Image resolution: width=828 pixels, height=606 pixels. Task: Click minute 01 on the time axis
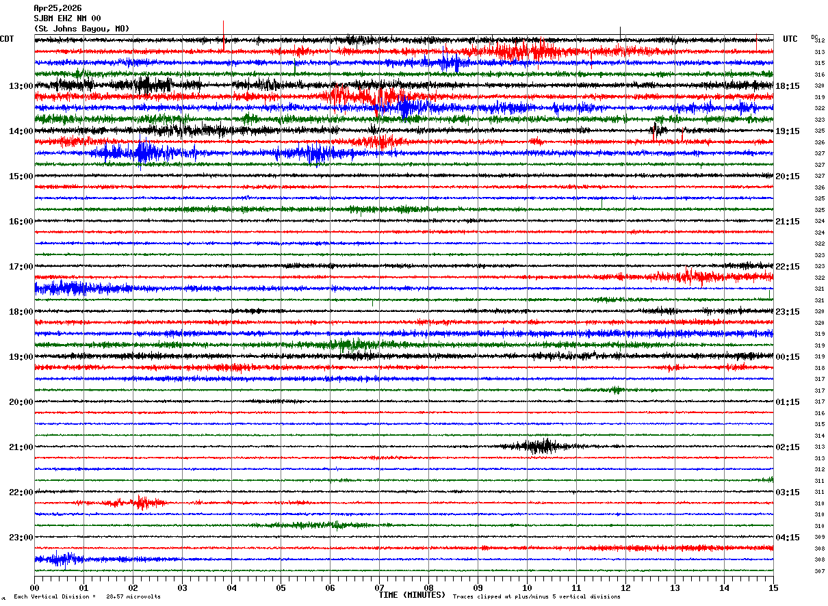[83, 588]
